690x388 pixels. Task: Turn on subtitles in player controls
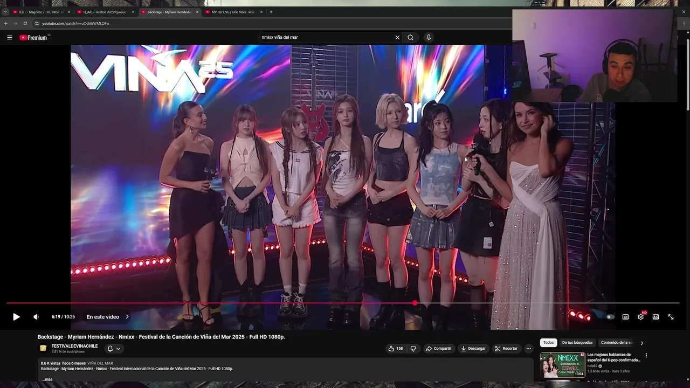[625, 317]
